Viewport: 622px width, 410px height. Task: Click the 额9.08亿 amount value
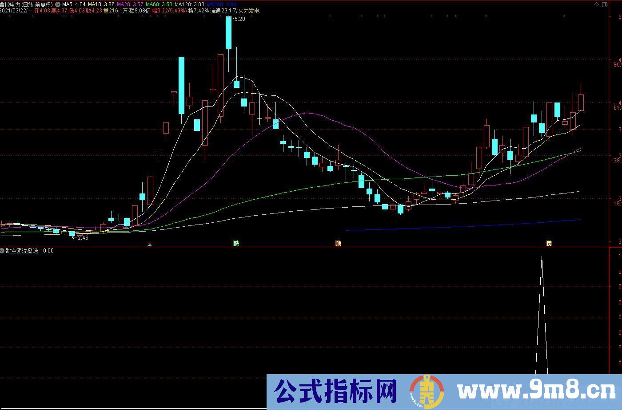139,11
